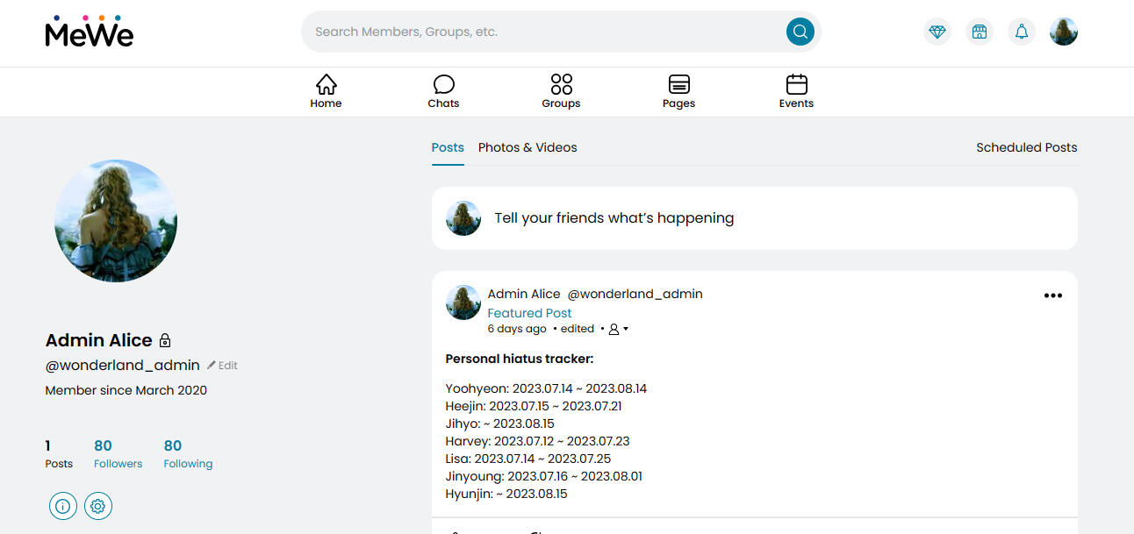Open profile settings gear icon
Screen dimensions: 1134x534
98,506
